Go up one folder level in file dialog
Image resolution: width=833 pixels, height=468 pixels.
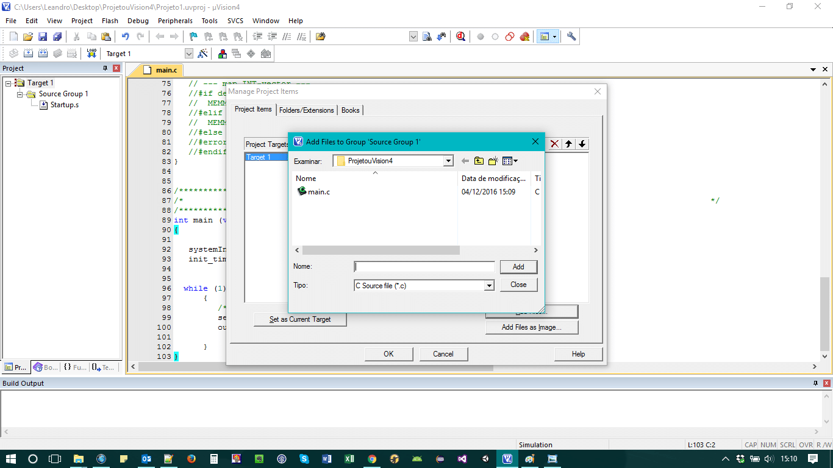[x=479, y=161]
